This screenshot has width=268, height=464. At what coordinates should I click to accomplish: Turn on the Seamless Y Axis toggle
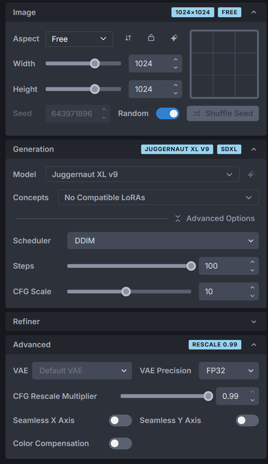tap(247, 421)
